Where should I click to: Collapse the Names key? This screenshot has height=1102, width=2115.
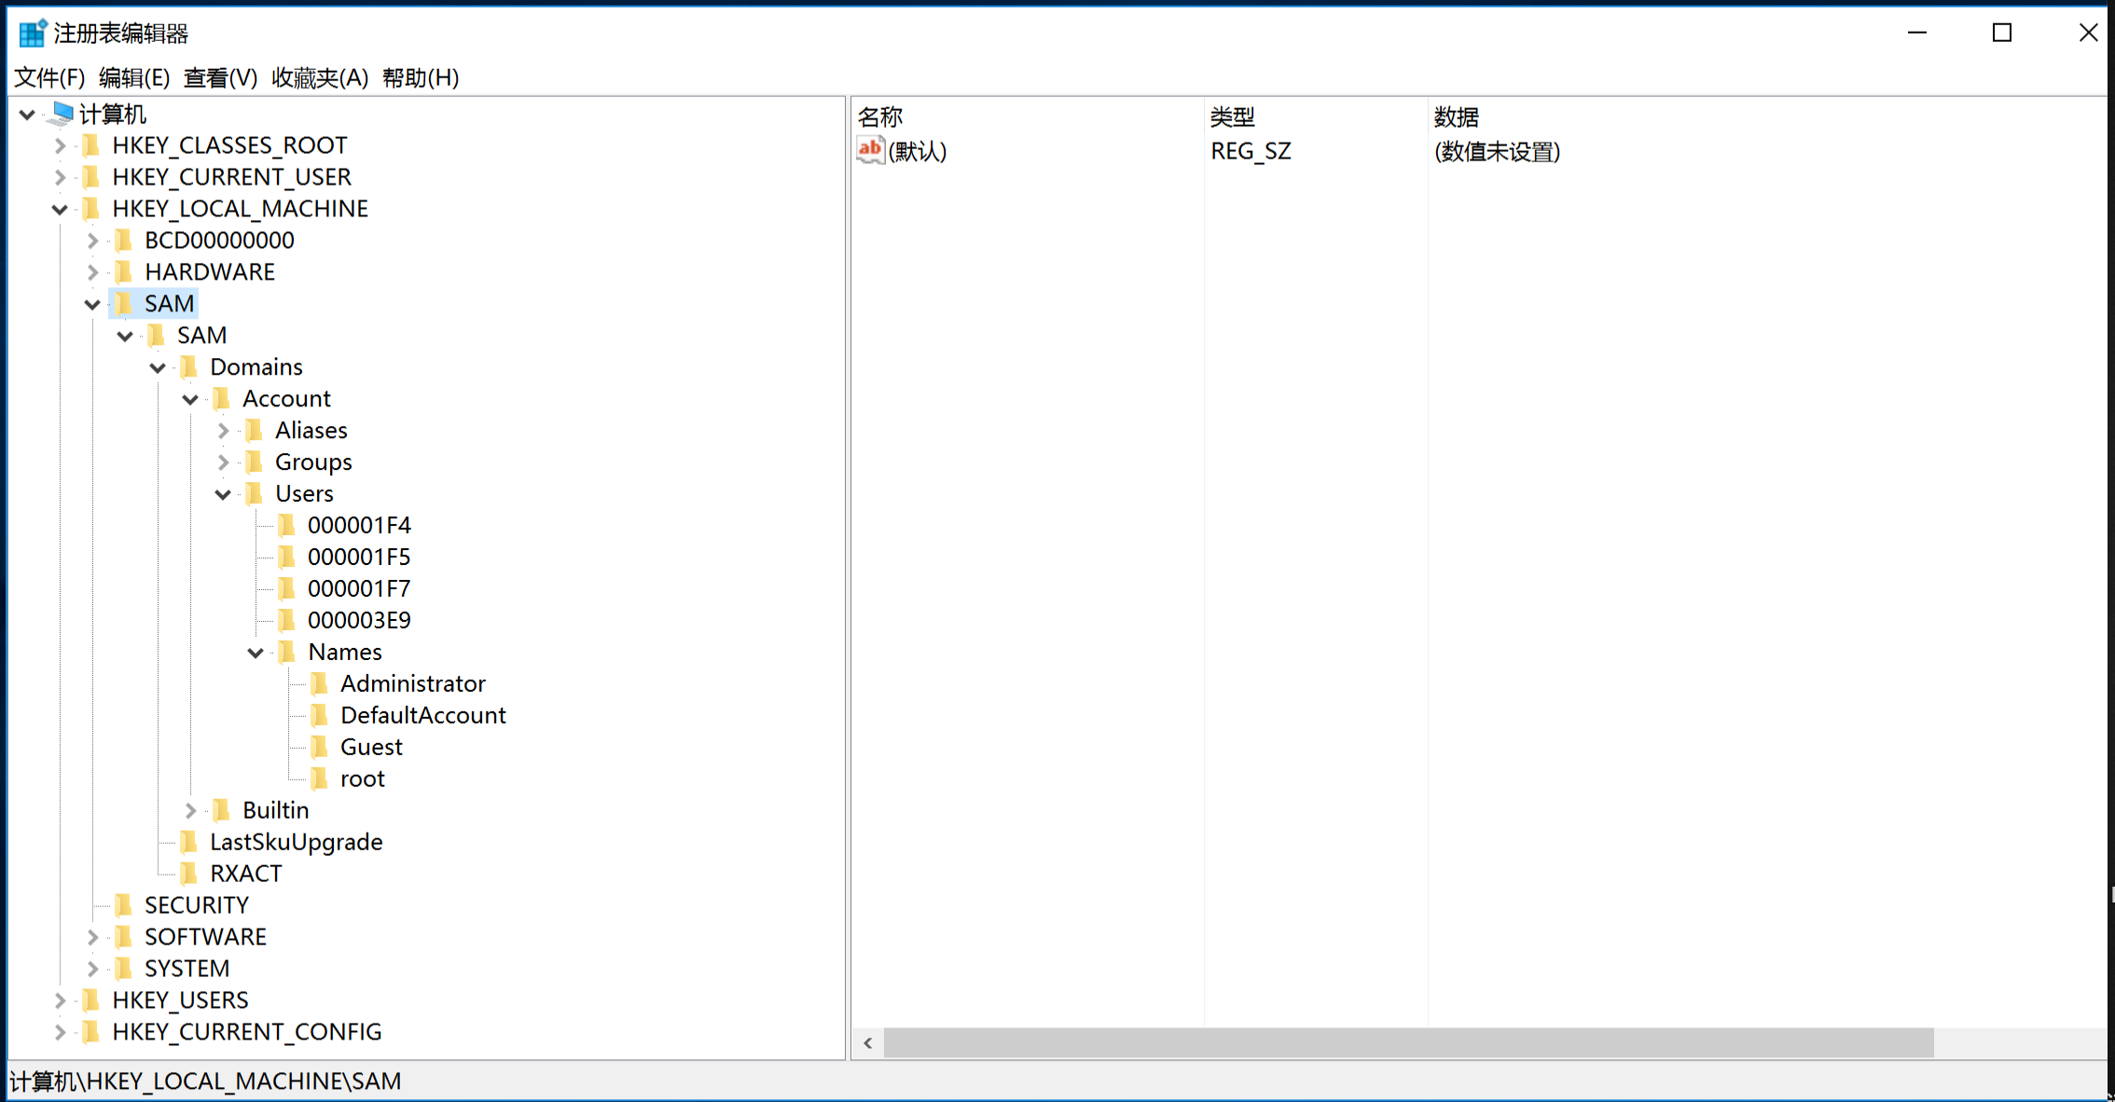[256, 653]
